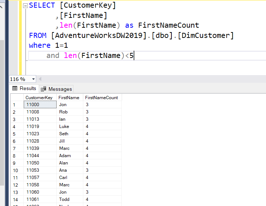Click [AdventureWorksDW2019] in the query
Screen dimensions: 266x206
99,35
